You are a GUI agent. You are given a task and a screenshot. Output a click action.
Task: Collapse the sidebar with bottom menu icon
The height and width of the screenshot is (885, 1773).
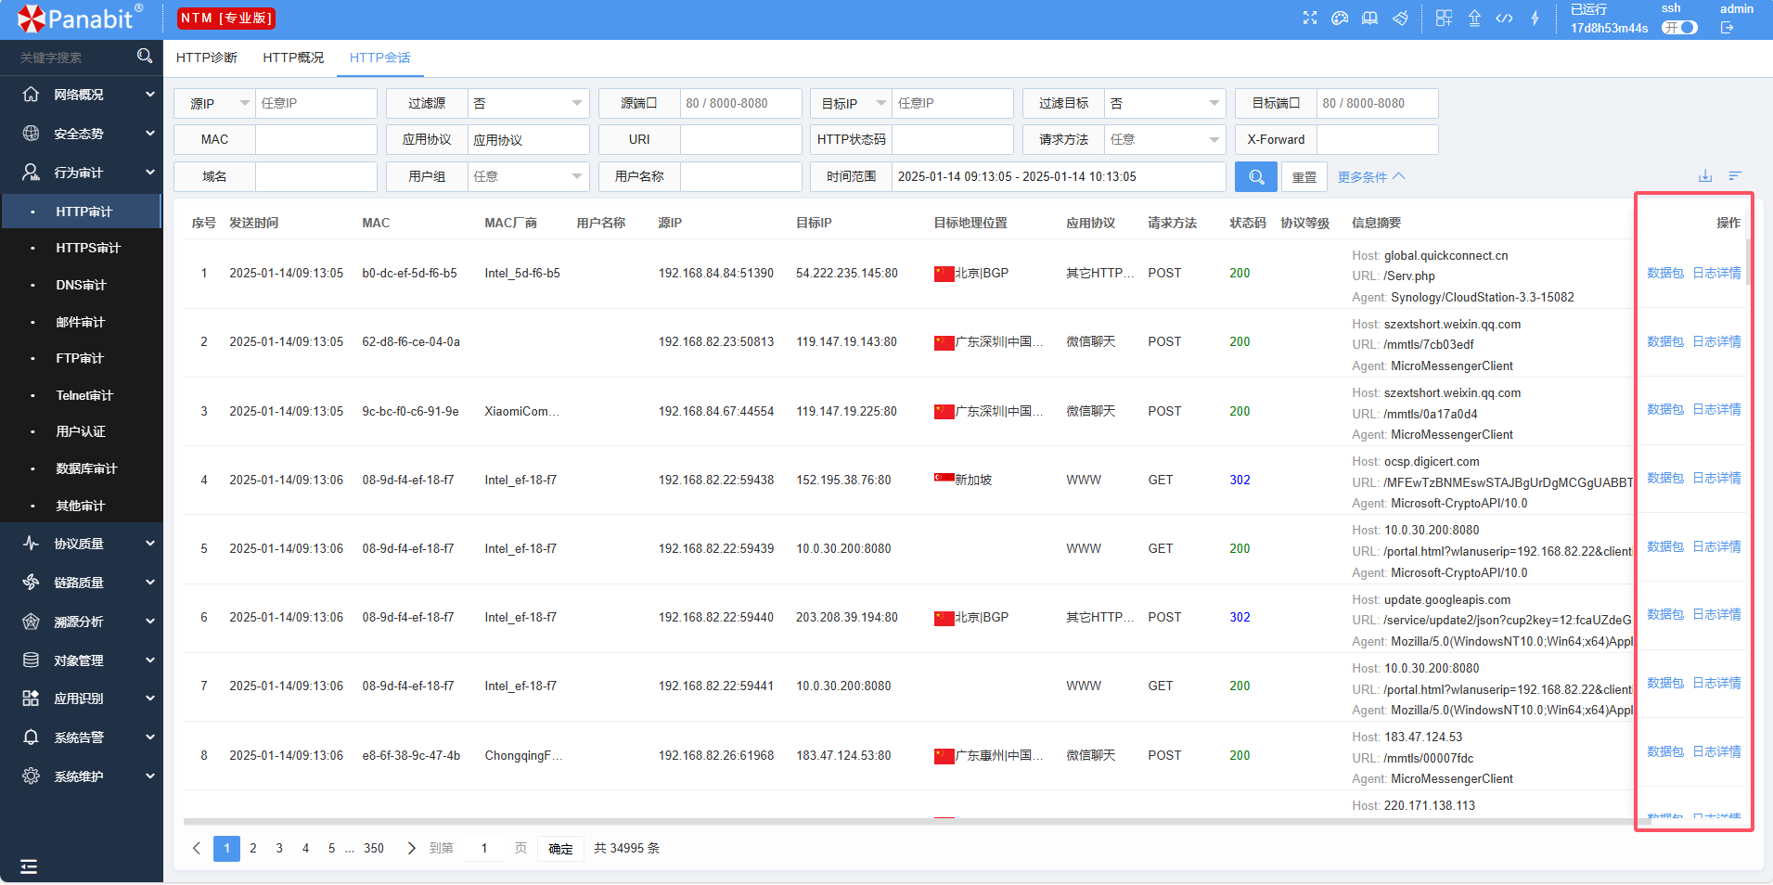(29, 866)
